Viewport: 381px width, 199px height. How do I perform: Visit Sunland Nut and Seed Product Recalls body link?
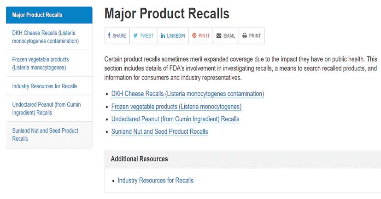pyautogui.click(x=159, y=131)
